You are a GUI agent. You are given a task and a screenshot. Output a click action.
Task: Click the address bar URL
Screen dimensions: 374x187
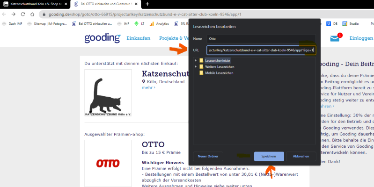(x=145, y=14)
